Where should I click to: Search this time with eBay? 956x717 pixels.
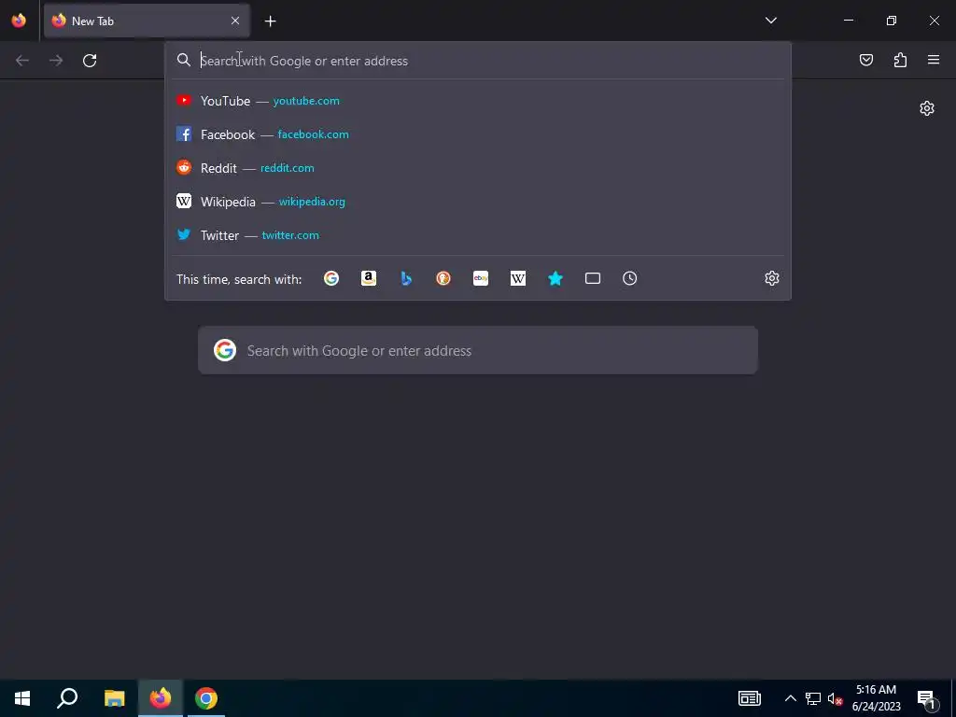tap(481, 278)
